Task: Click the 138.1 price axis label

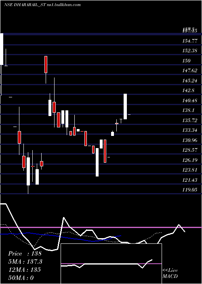Action: tap(189, 110)
